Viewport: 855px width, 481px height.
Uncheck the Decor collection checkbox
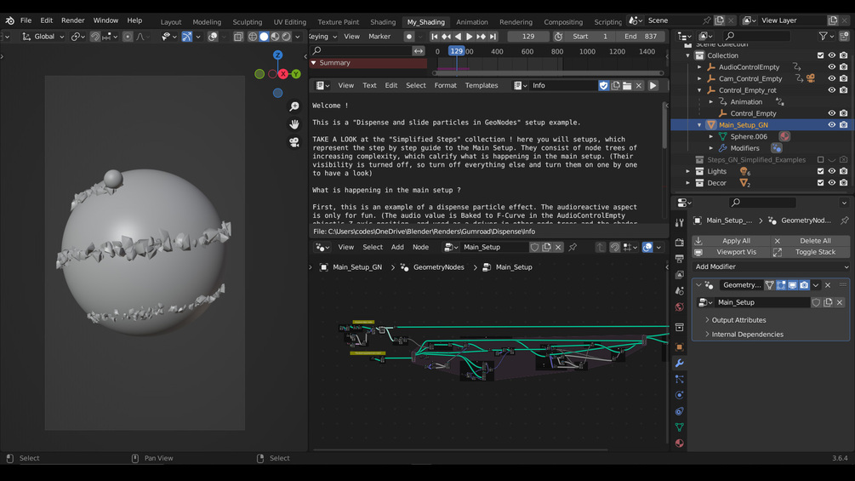pyautogui.click(x=820, y=183)
